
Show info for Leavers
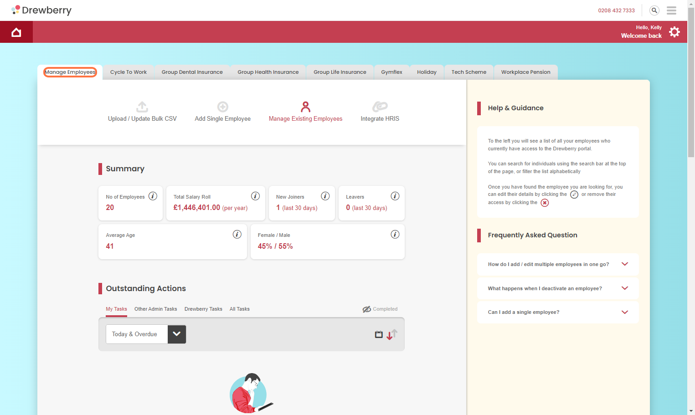(395, 196)
